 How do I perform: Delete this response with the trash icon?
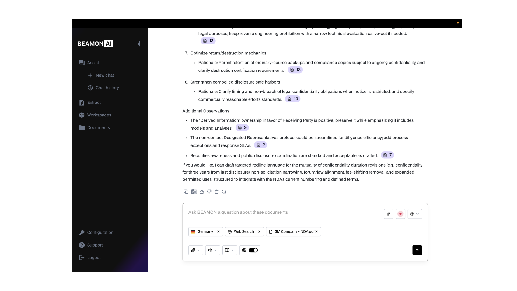point(216,192)
